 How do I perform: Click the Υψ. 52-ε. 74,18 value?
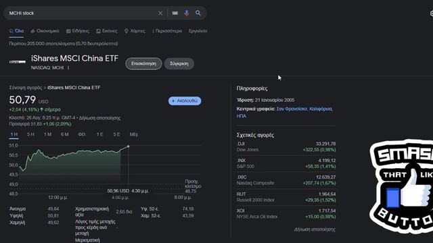188,209
